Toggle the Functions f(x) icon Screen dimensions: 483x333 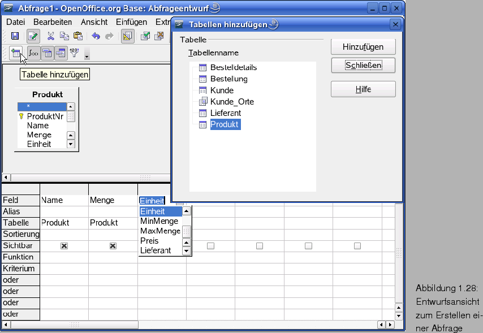pos(33,53)
